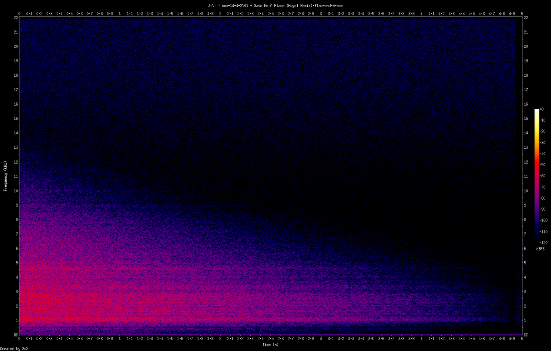Click the 3 second tick on the bottom time axis
551x351 pixels.
(x=321, y=339)
